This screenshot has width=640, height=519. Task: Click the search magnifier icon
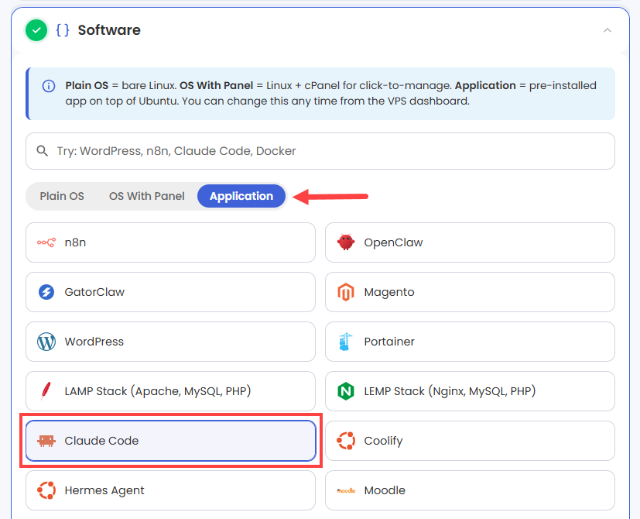point(42,151)
